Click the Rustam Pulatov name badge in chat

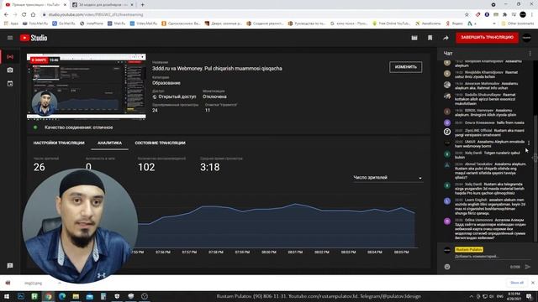(x=469, y=250)
